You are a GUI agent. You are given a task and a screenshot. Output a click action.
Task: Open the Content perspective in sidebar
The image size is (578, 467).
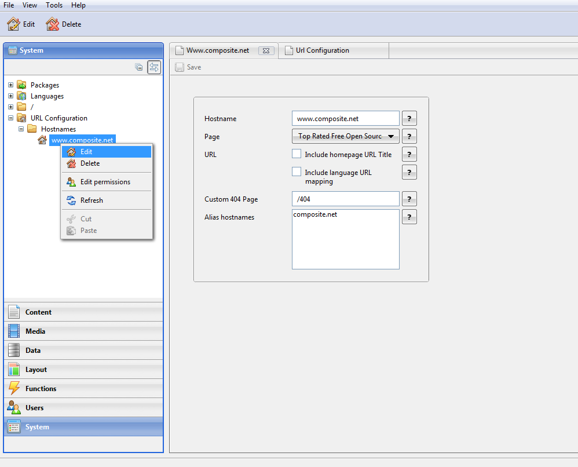tap(38, 312)
